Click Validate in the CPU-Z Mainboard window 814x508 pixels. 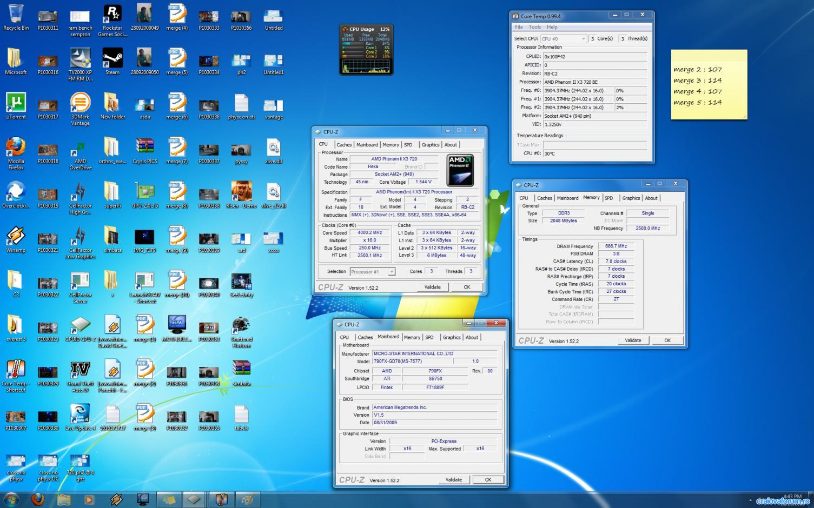coord(454,480)
